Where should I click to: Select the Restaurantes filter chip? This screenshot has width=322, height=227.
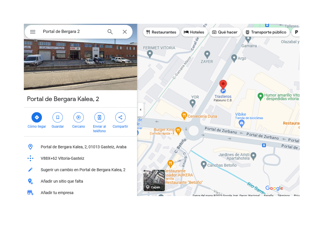pos(161,32)
